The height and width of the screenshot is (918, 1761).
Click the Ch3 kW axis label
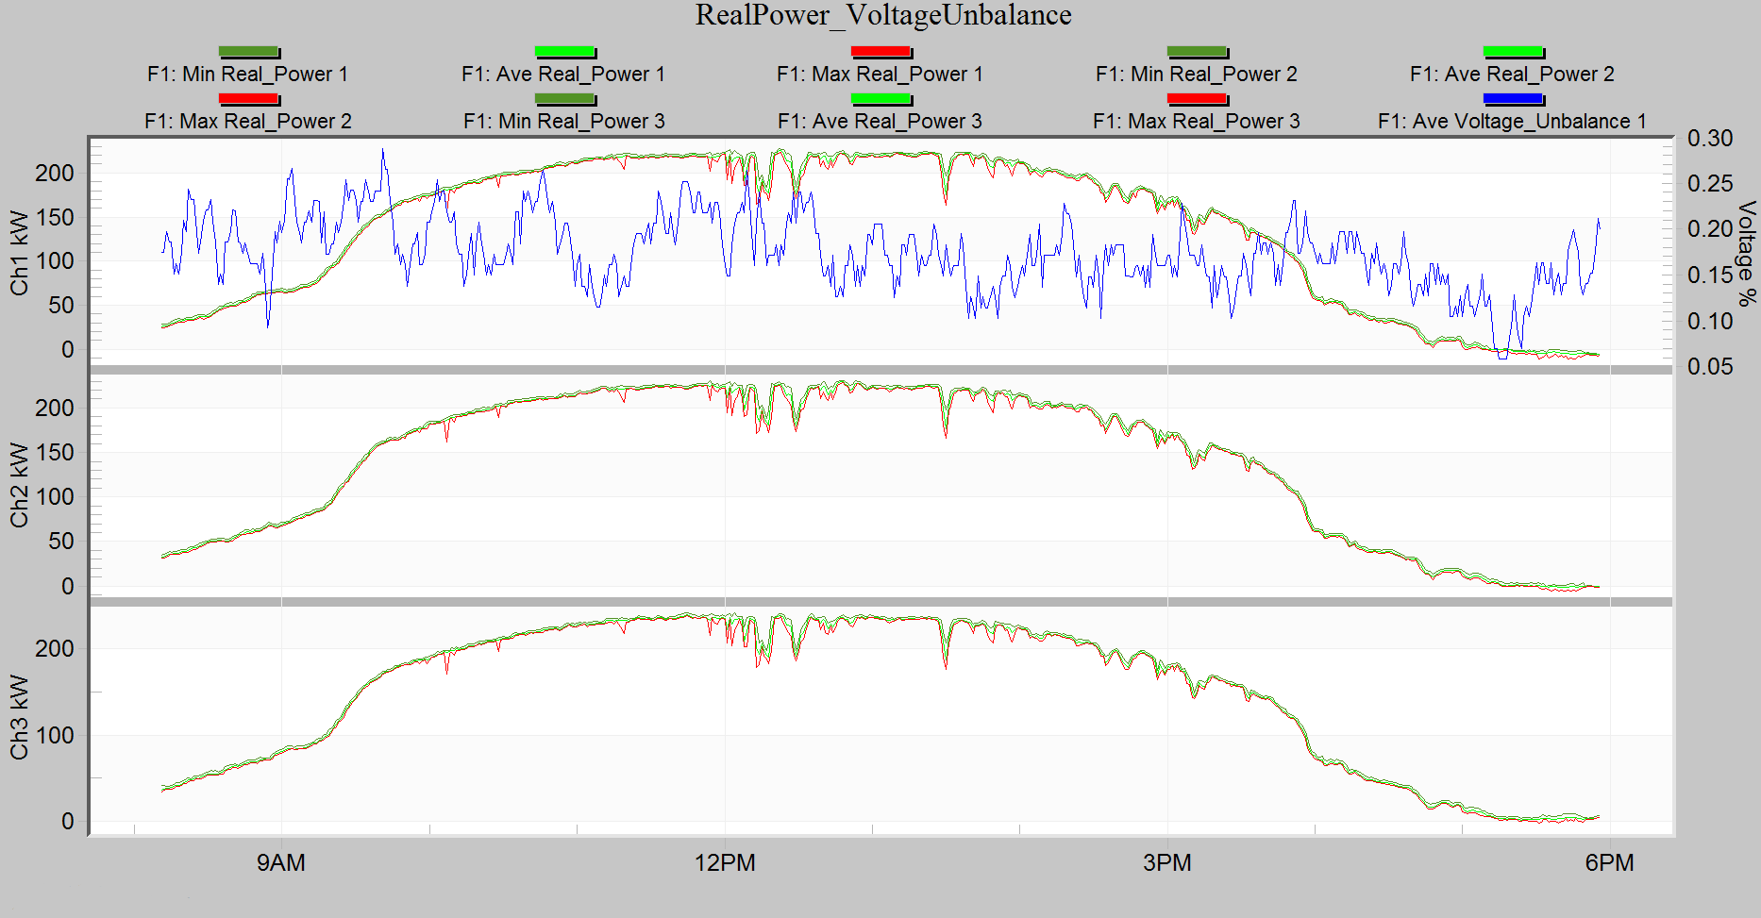tap(20, 716)
